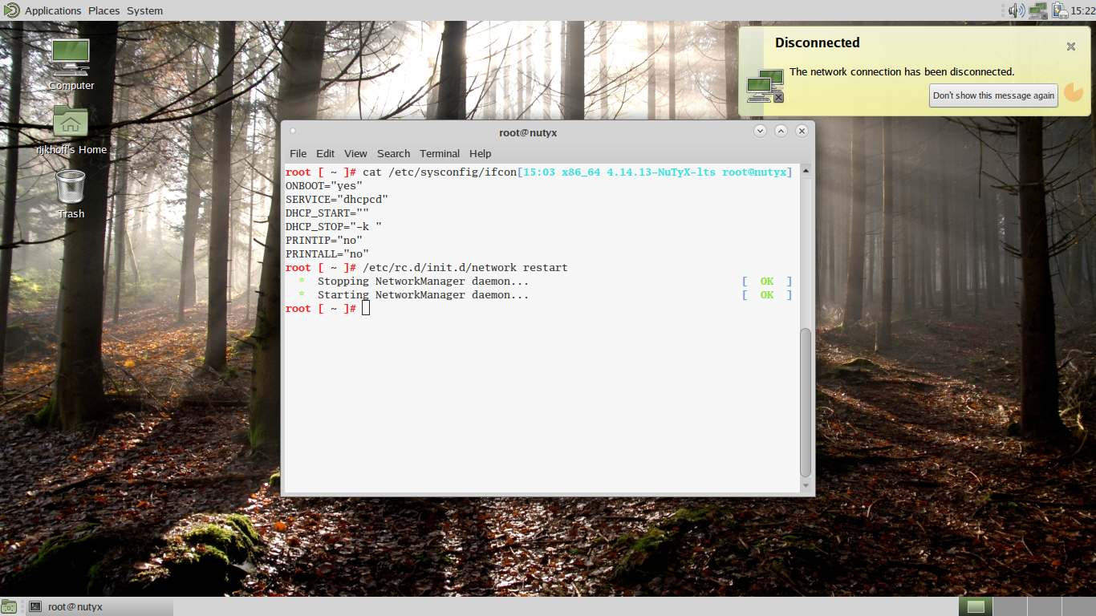
Task: Click the battery power tray icon
Action: (x=1059, y=10)
